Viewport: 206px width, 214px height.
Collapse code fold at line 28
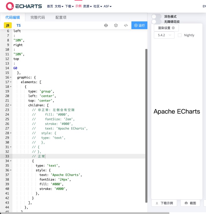11,133
